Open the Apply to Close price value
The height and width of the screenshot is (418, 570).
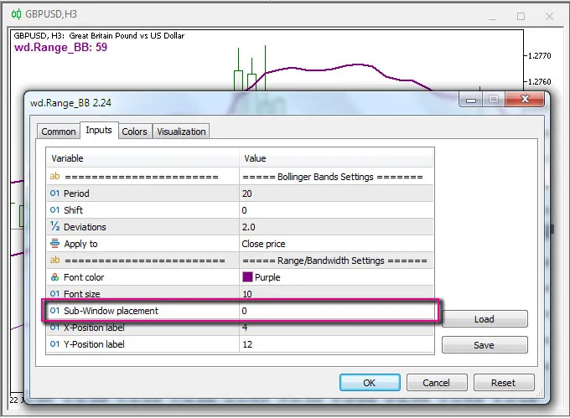point(335,244)
